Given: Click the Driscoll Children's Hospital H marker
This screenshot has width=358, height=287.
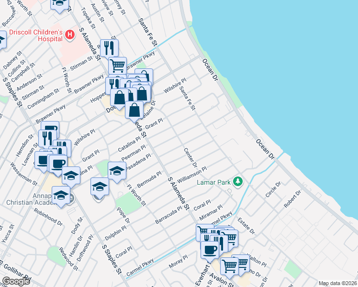Looking at the screenshot, I should pyautogui.click(x=69, y=35).
